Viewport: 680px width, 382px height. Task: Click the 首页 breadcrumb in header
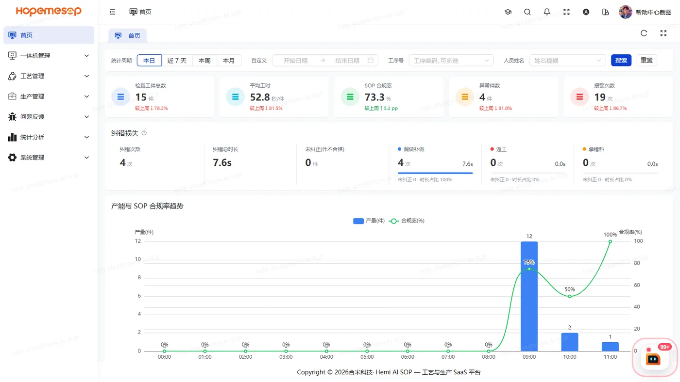coord(140,12)
